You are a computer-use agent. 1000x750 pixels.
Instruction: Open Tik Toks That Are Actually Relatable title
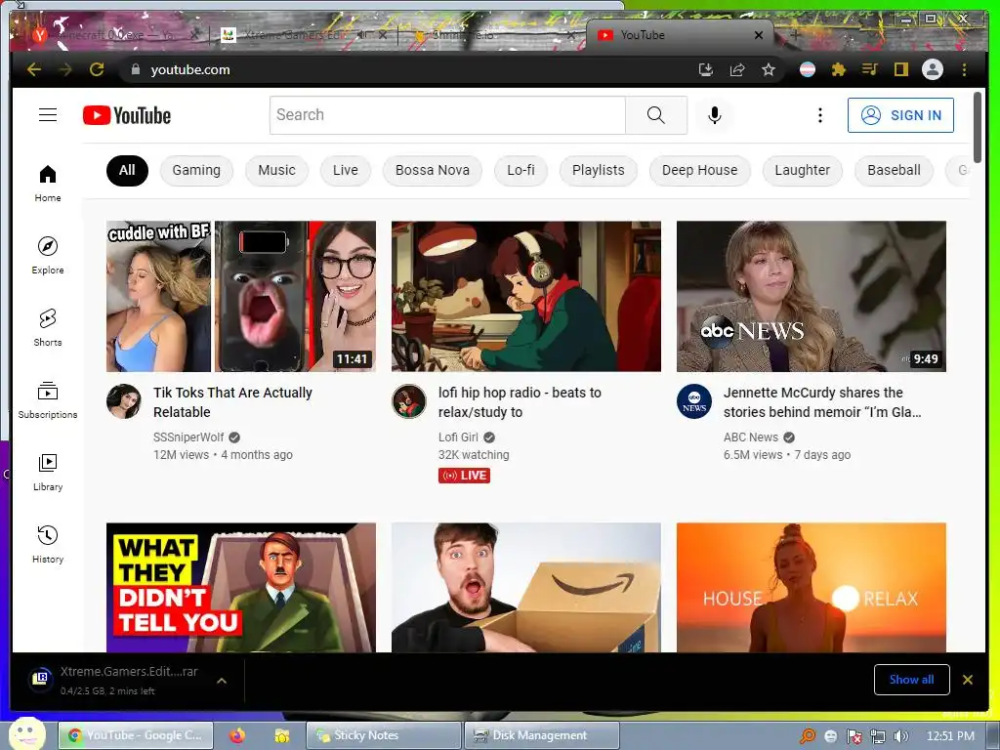point(232,402)
